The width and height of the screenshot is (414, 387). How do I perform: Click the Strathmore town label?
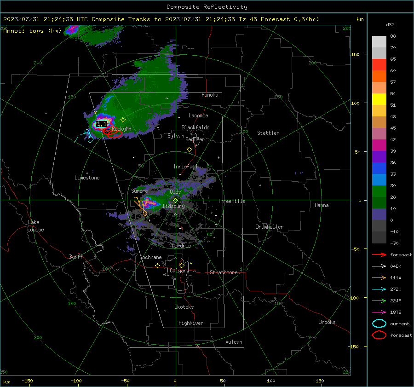tap(224, 272)
